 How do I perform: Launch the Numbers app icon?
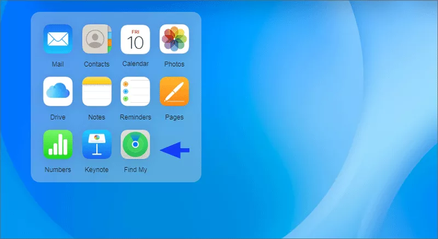point(58,144)
